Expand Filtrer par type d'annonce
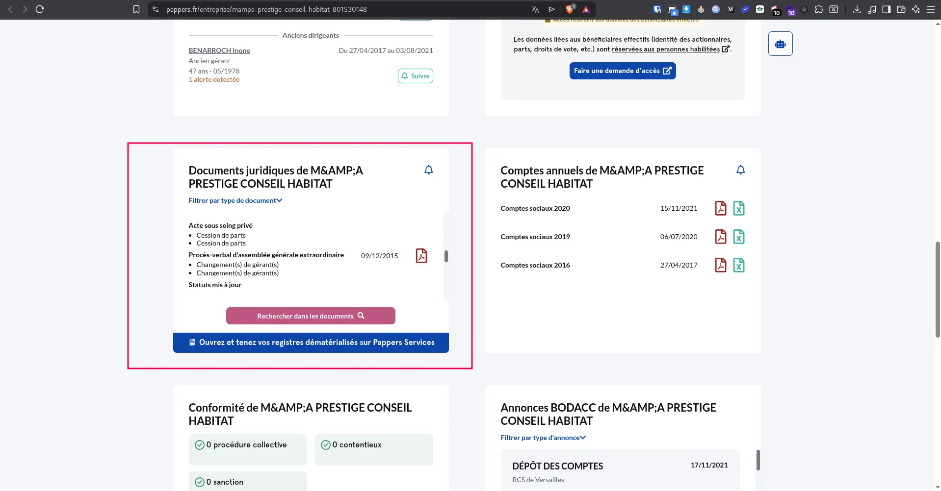This screenshot has width=941, height=491. point(543,438)
